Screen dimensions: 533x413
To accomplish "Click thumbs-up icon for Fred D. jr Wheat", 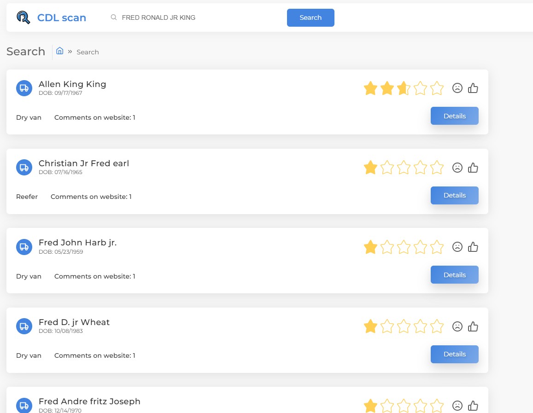I will point(473,326).
